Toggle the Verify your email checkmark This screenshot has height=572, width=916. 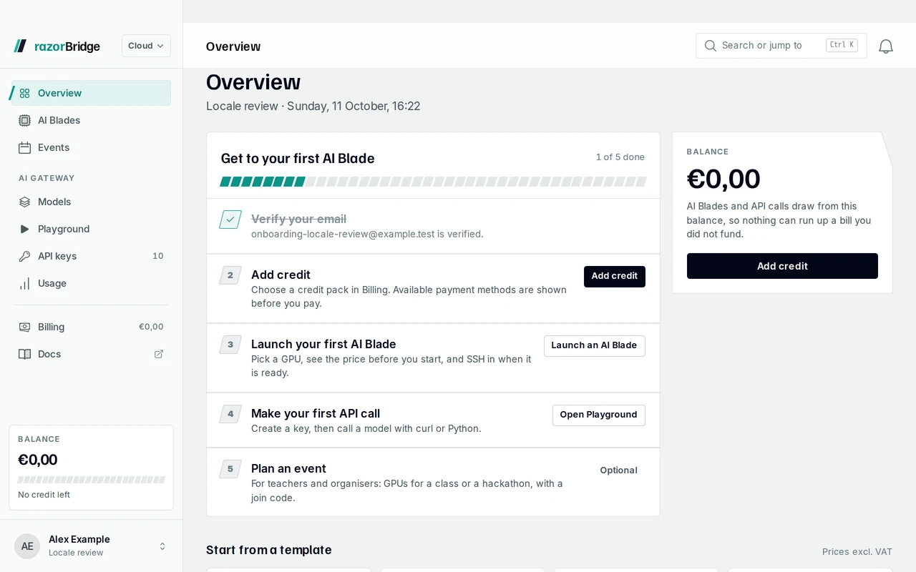click(x=230, y=220)
